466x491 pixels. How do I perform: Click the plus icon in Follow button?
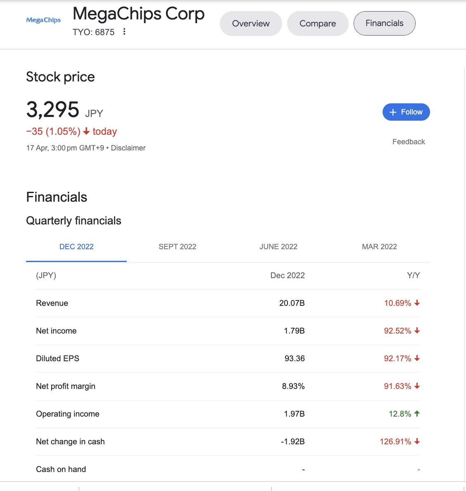[393, 112]
